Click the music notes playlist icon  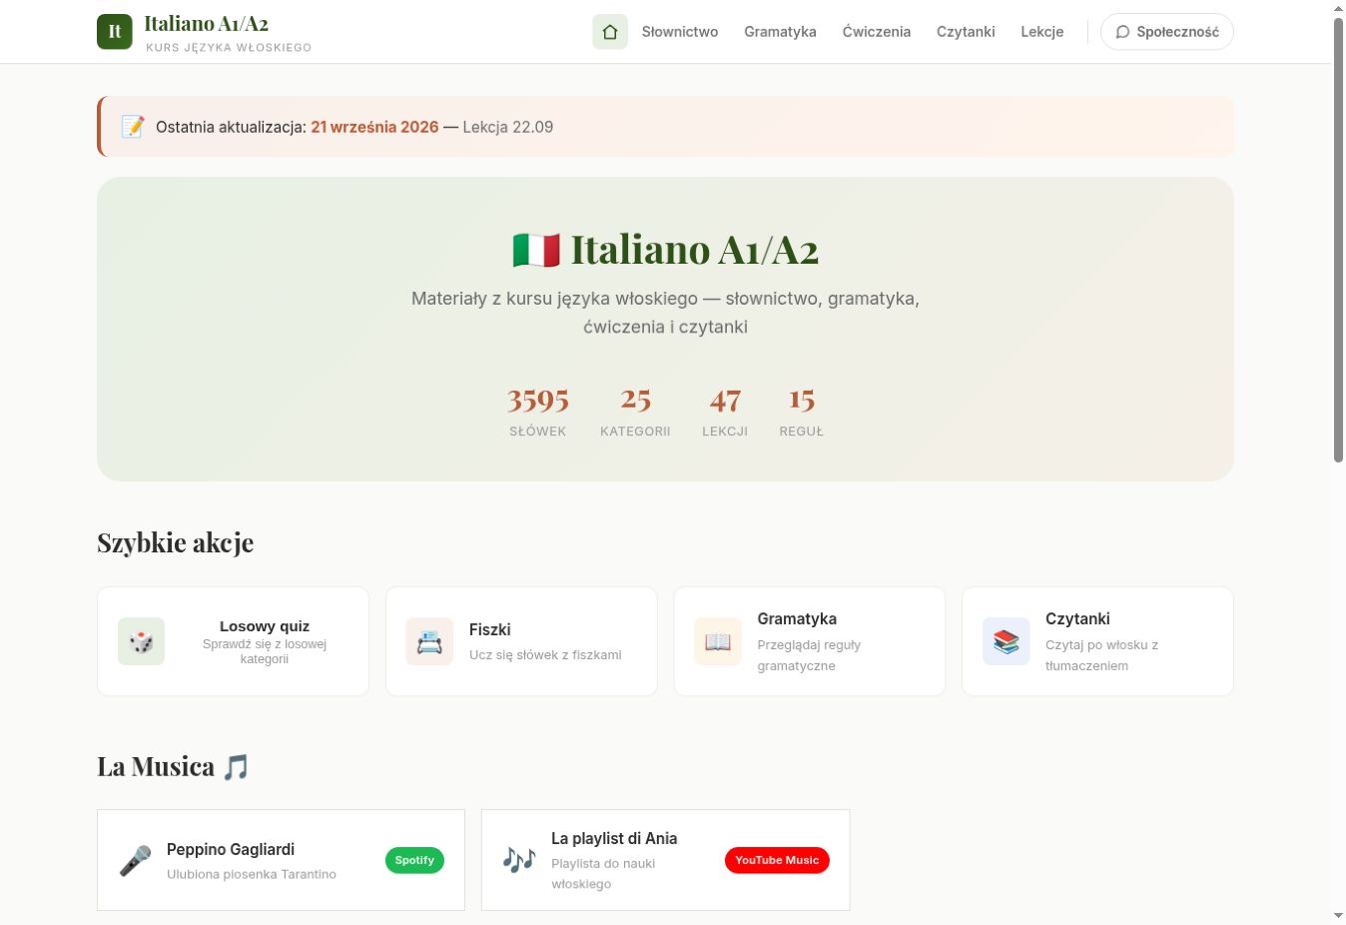coord(519,860)
